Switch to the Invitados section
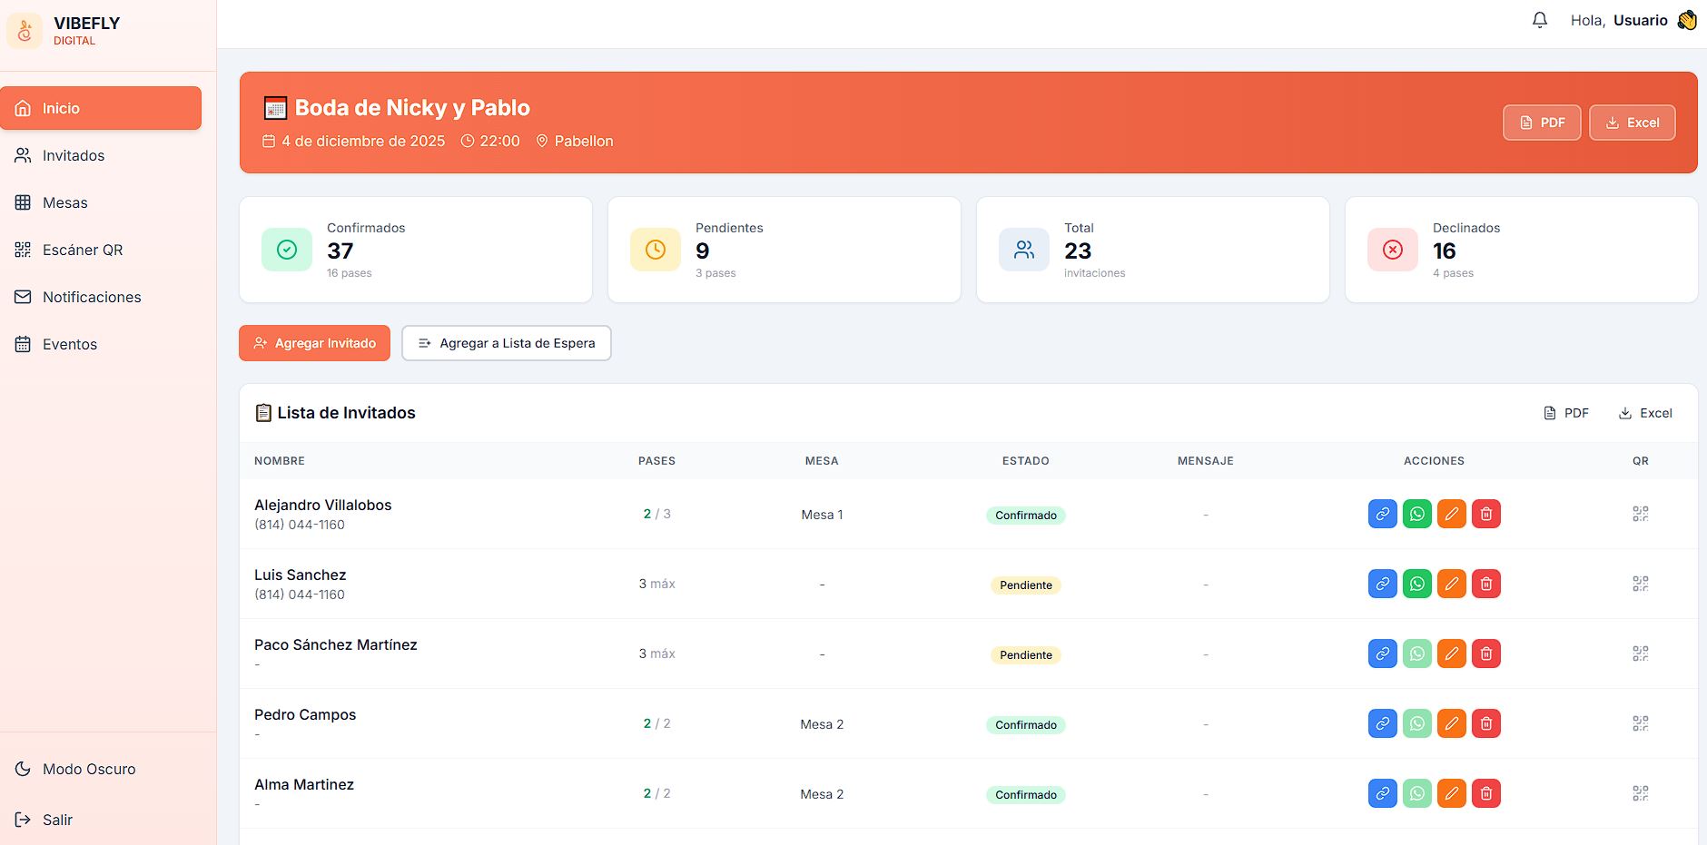Screen dimensions: 1707x845 pyautogui.click(x=73, y=155)
